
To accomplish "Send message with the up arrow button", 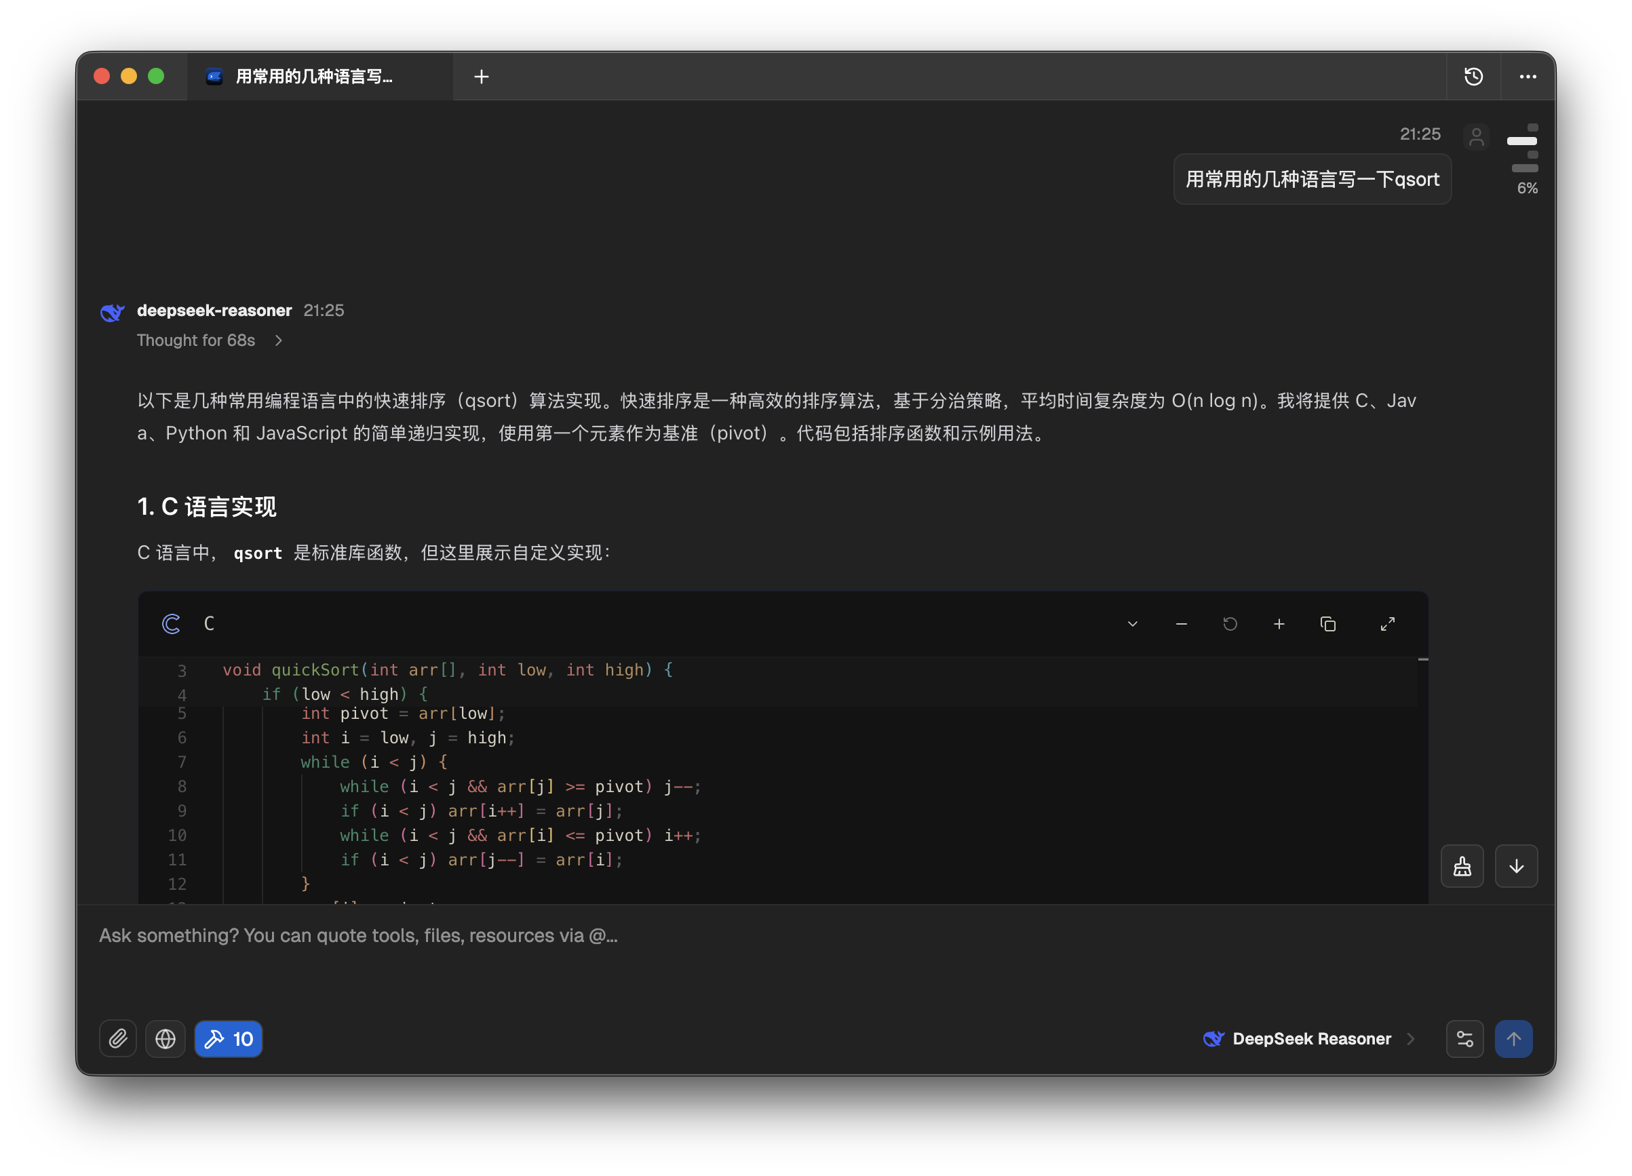I will pyautogui.click(x=1513, y=1038).
